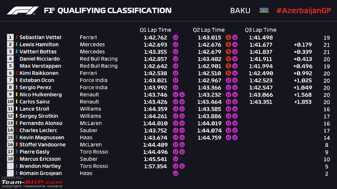Click position 1 number box

click(x=10, y=37)
